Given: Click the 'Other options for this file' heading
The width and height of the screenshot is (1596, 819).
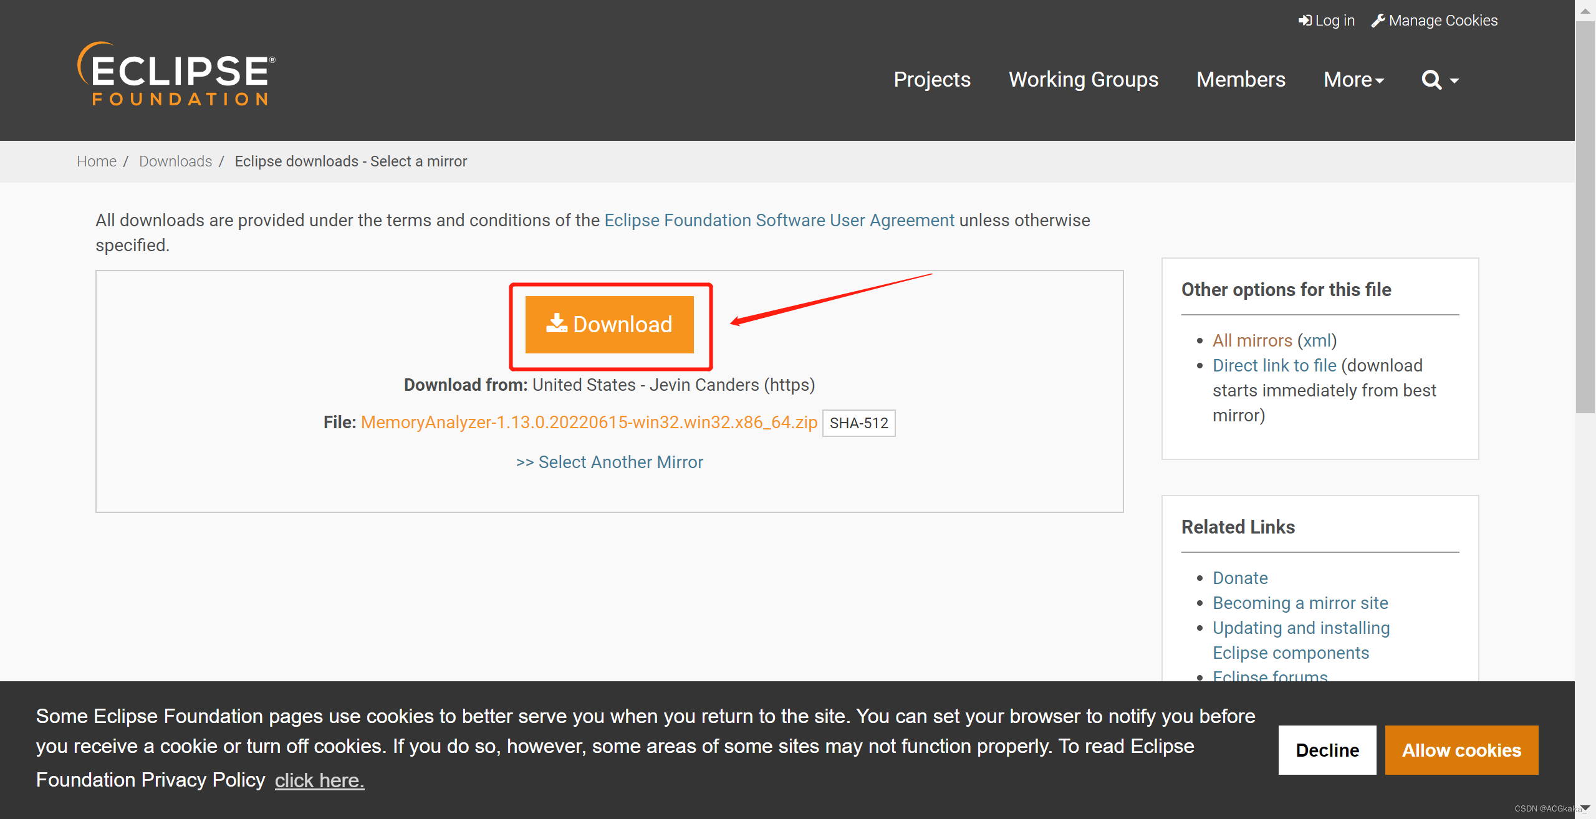Looking at the screenshot, I should [x=1286, y=290].
